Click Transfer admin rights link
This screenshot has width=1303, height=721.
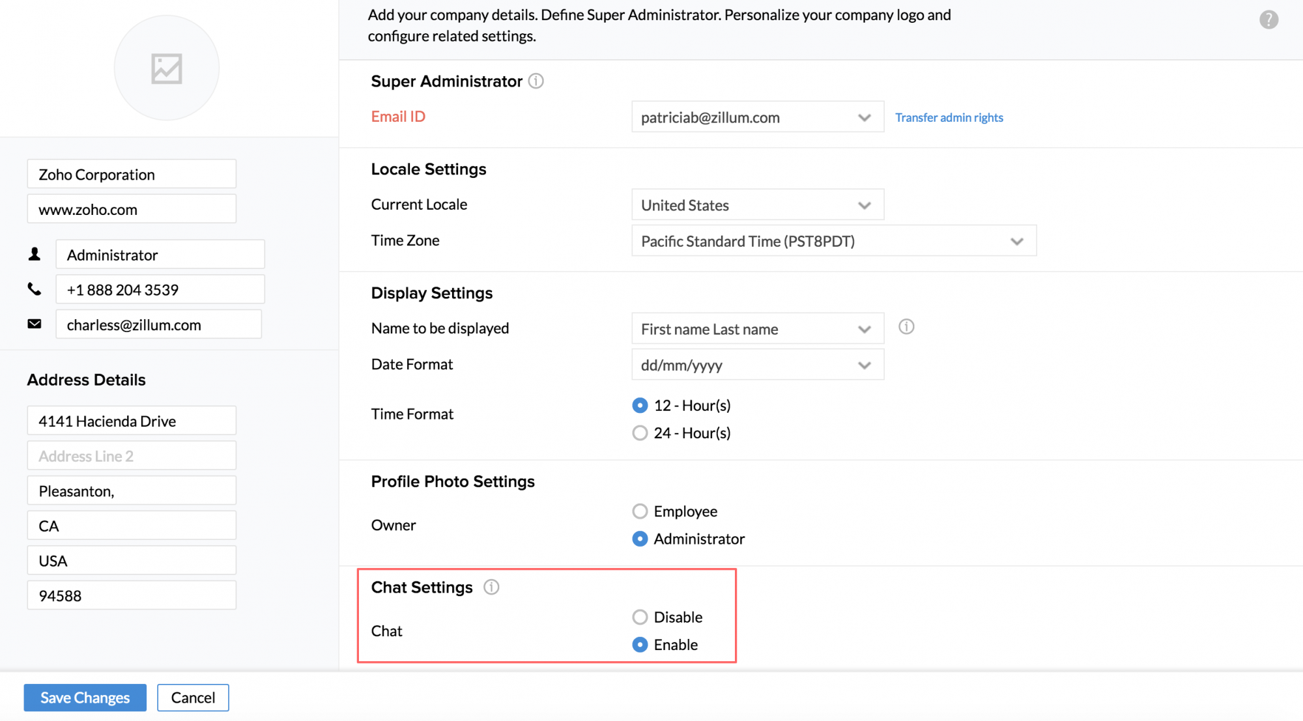[x=949, y=117]
